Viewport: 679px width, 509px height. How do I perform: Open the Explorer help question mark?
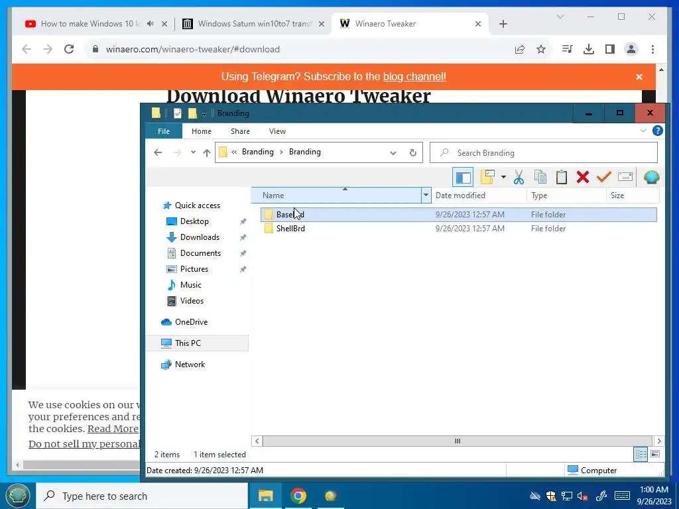tap(657, 131)
